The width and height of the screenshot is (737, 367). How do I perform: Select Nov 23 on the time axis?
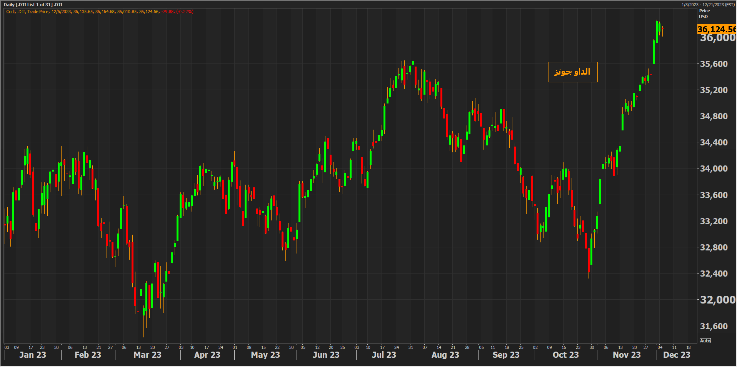point(626,355)
